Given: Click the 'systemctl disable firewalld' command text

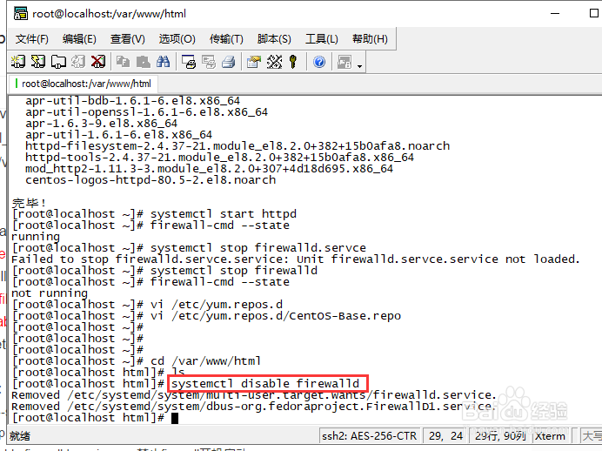Looking at the screenshot, I should point(265,383).
